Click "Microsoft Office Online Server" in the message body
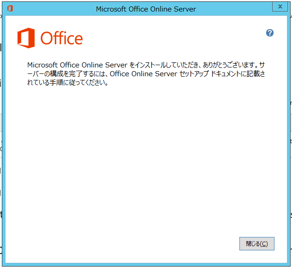This screenshot has height=267, width=292. (77, 65)
